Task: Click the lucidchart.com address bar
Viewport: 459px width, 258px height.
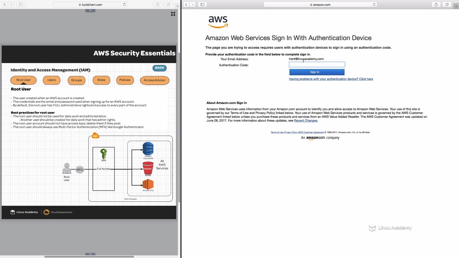Action: (90, 5)
